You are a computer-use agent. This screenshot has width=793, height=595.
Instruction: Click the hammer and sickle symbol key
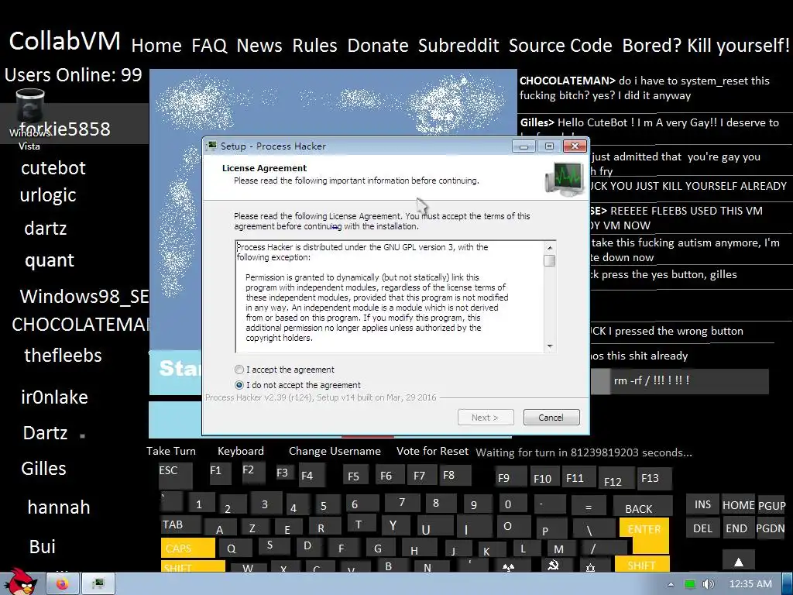[553, 565]
